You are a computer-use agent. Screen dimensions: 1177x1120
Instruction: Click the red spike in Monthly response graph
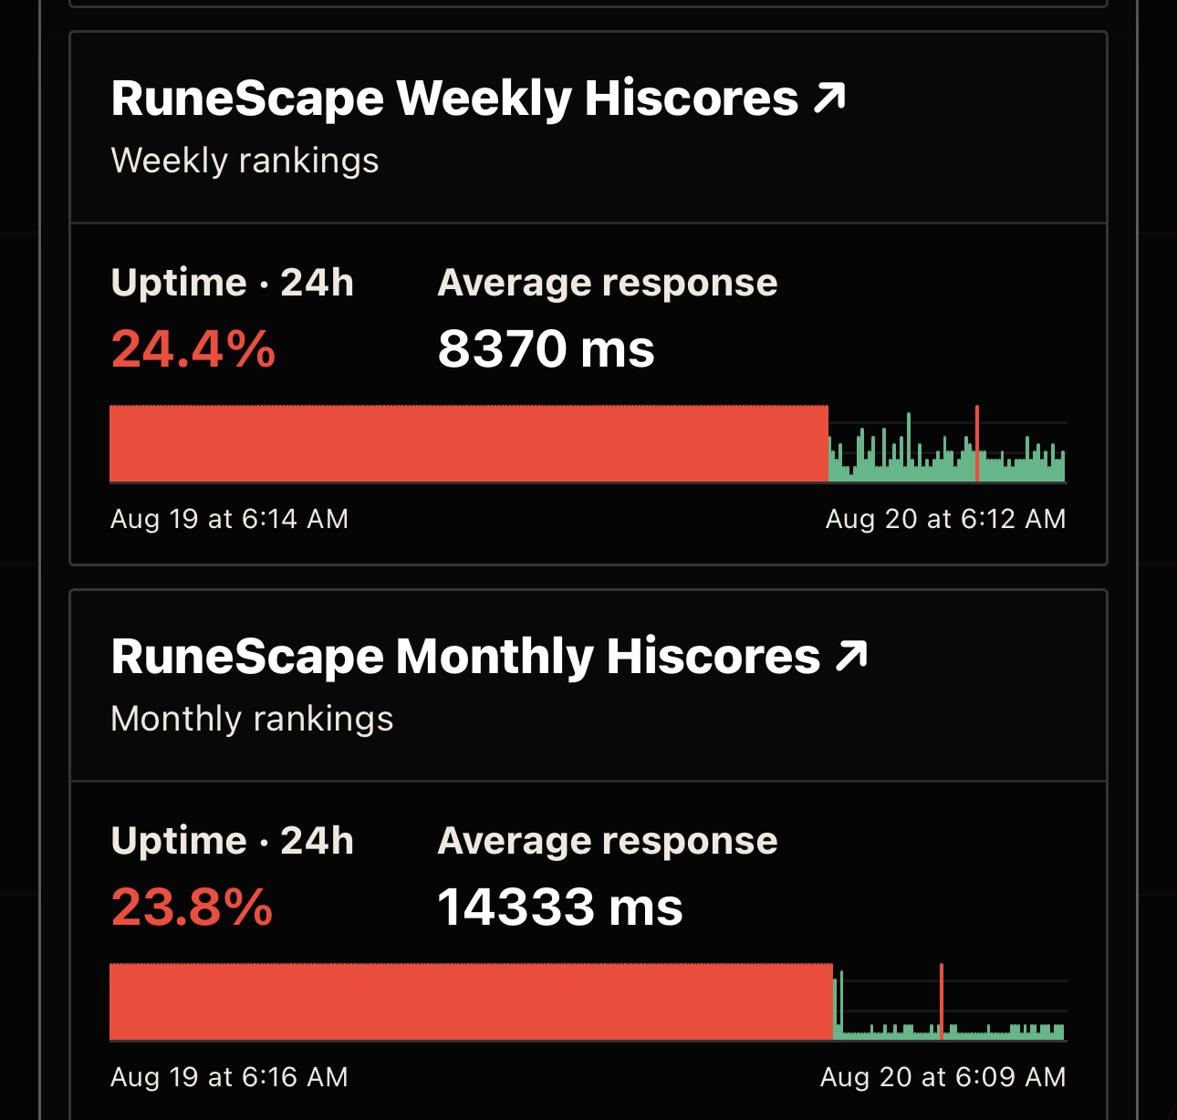click(x=942, y=1001)
